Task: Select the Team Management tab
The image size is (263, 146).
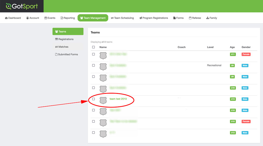Action: [x=93, y=18]
